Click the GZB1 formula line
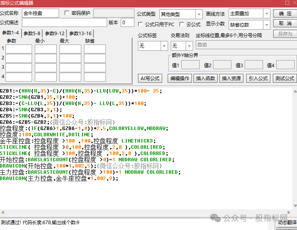The height and width of the screenshot is (230, 297). point(81,91)
